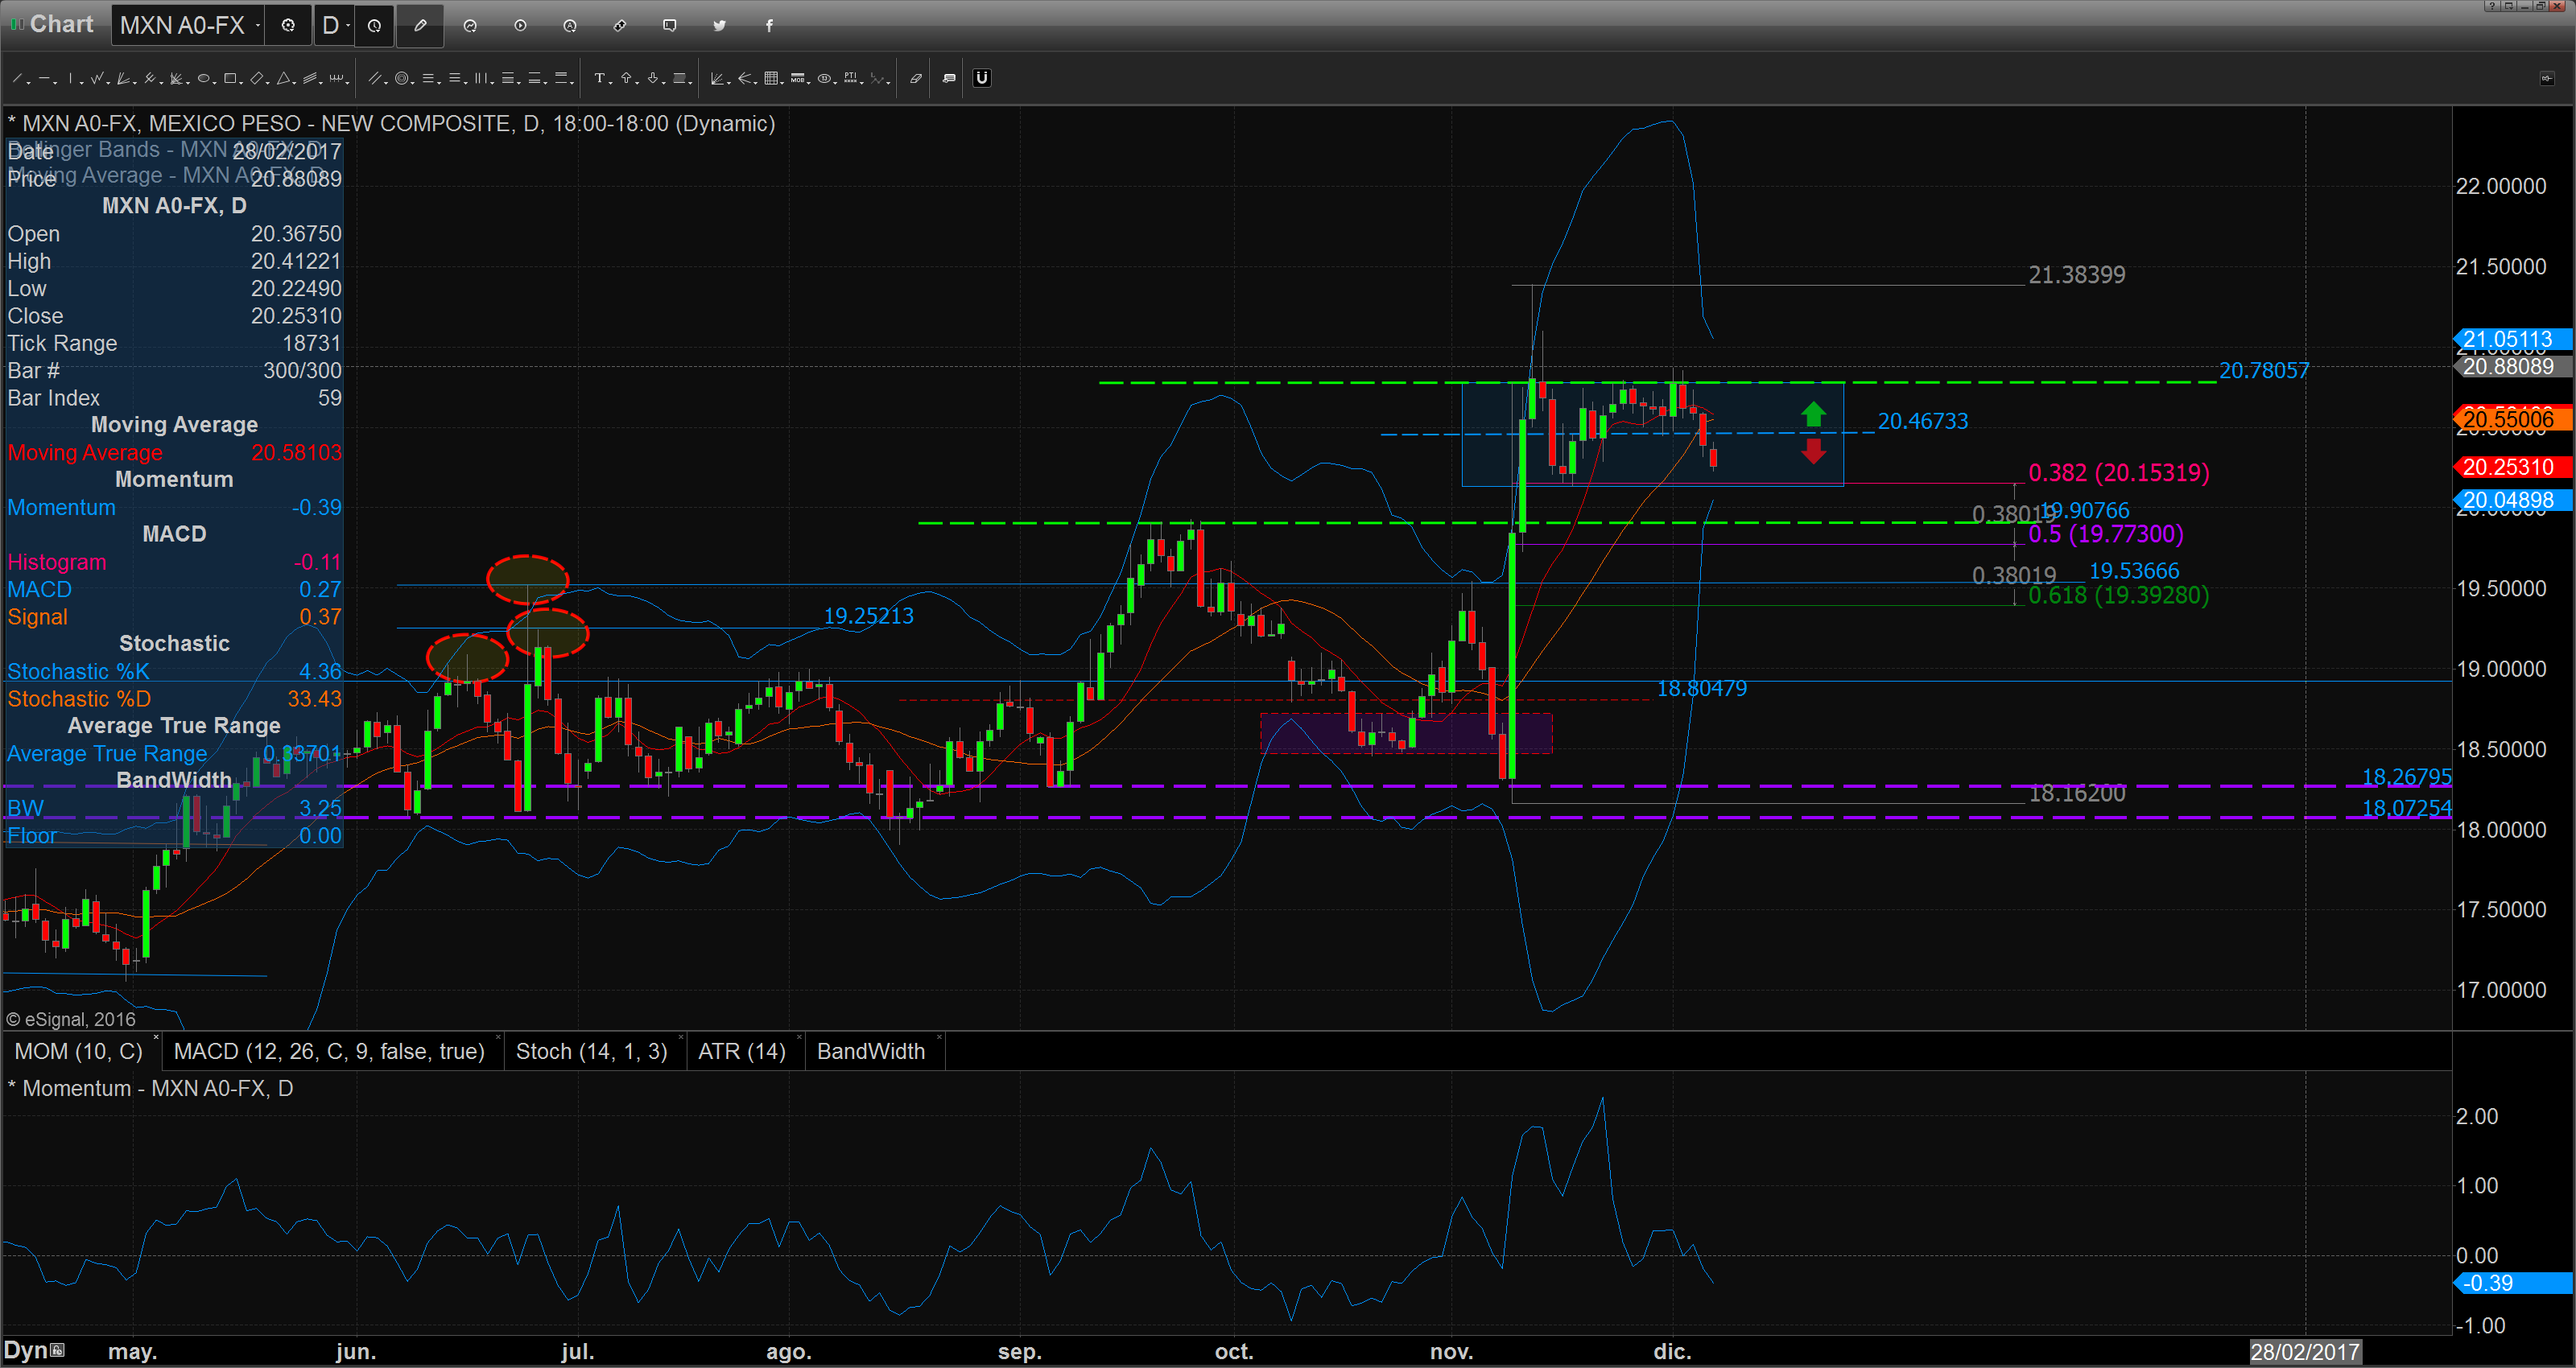2576x1368 pixels.
Task: Select the ellipse drawing tool
Action: 205,78
